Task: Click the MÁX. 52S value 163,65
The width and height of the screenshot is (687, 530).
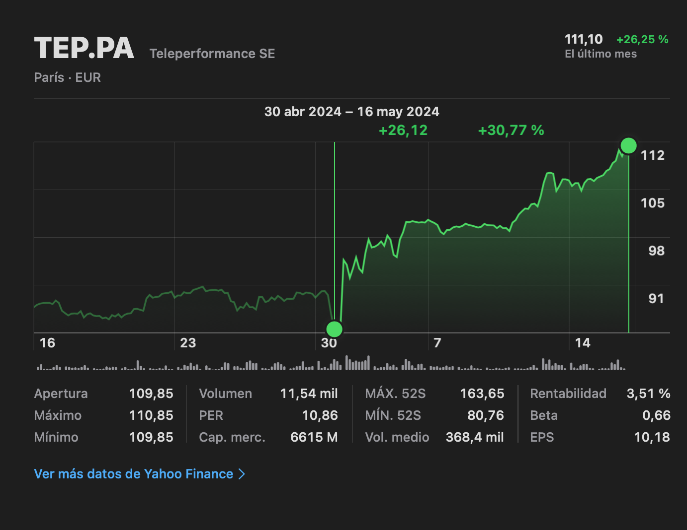Action: point(482,394)
